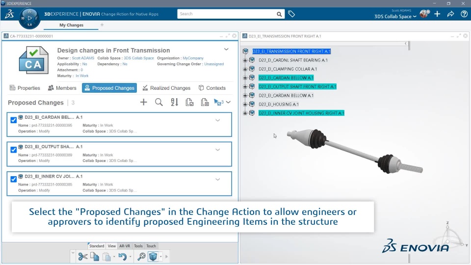Click the 3D cube view tool
471x265 pixels.
pos(153,257)
